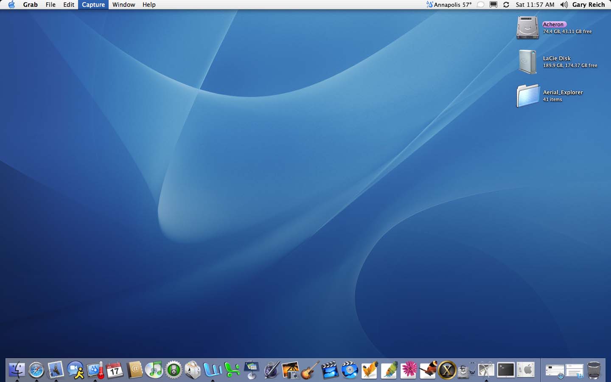Open Address Book in the dock
The width and height of the screenshot is (611, 382).
[135, 370]
